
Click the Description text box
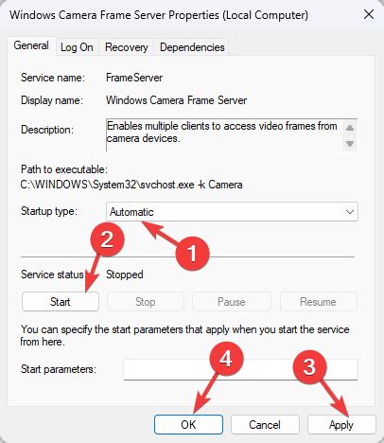[232, 135]
